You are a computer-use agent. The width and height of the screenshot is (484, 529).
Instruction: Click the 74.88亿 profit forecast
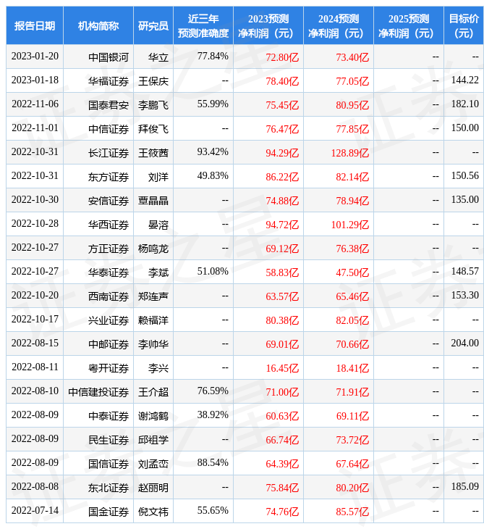[282, 201]
